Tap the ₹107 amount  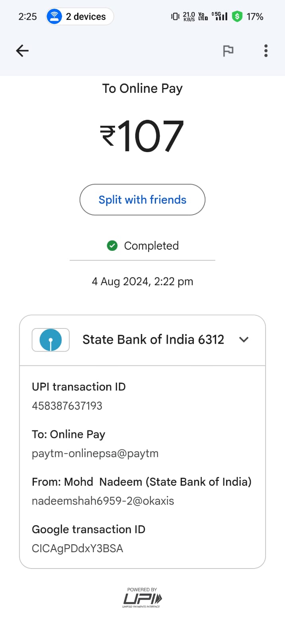click(142, 136)
